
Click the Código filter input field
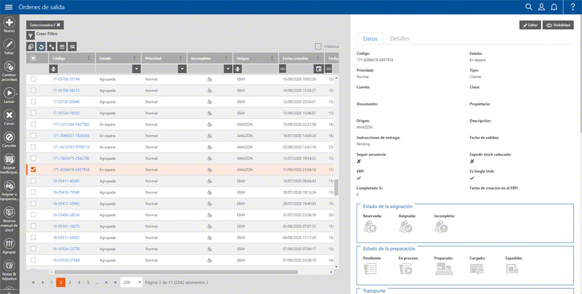[x=76, y=69]
